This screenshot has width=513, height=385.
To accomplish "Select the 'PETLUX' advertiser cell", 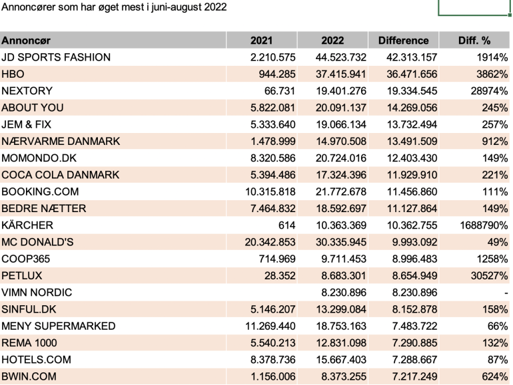I will pyautogui.click(x=113, y=275).
